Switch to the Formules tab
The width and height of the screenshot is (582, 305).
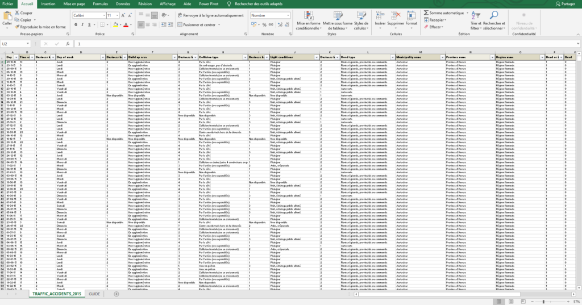(100, 4)
